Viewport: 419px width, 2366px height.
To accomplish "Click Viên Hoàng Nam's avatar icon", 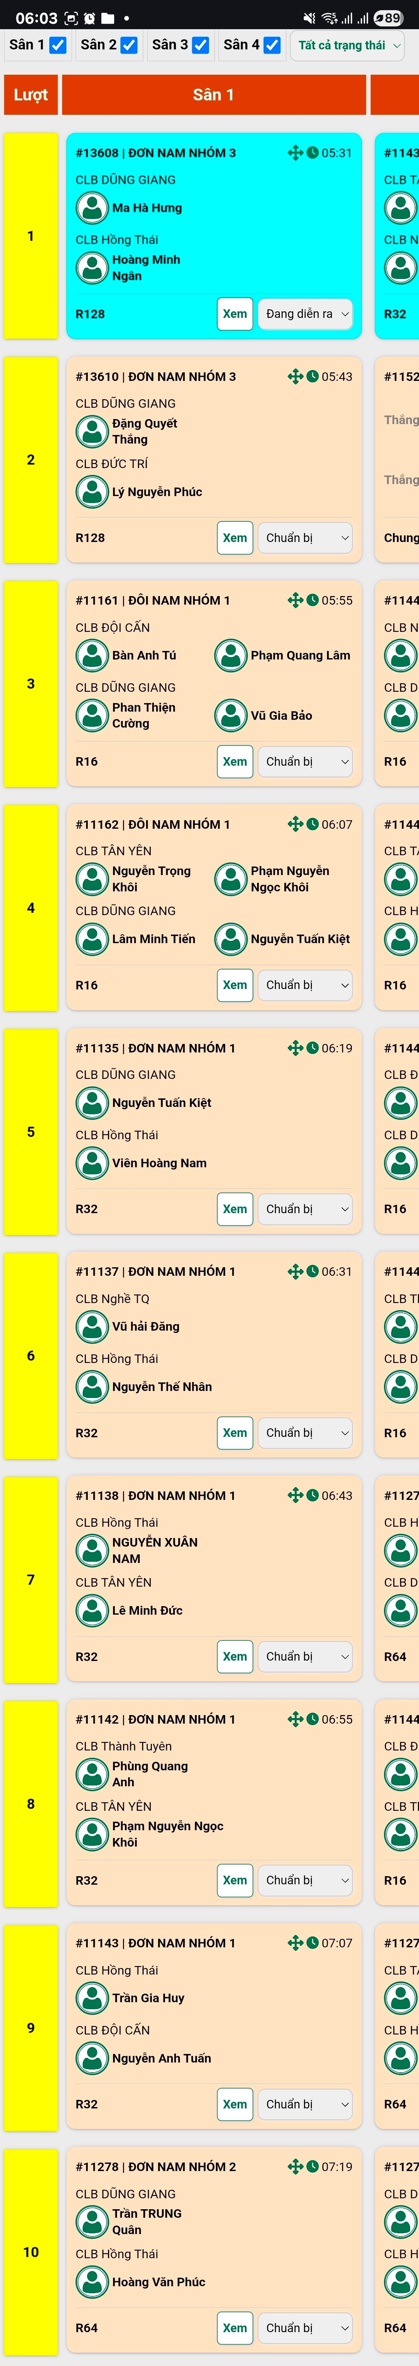I will pyautogui.click(x=92, y=1164).
